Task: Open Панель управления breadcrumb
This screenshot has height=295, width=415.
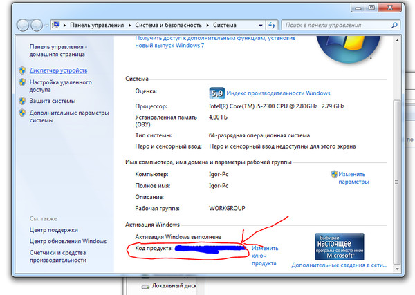Action: click(x=97, y=26)
